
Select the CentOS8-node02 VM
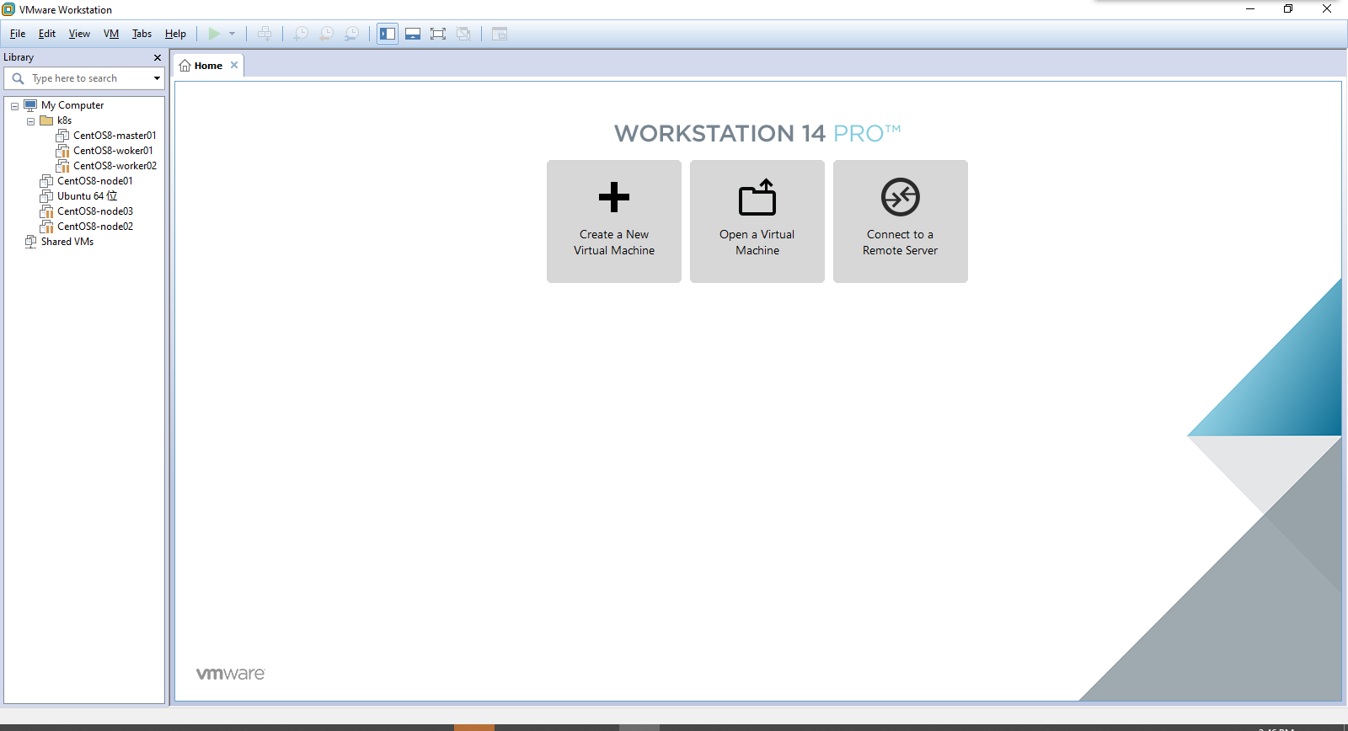click(x=94, y=227)
